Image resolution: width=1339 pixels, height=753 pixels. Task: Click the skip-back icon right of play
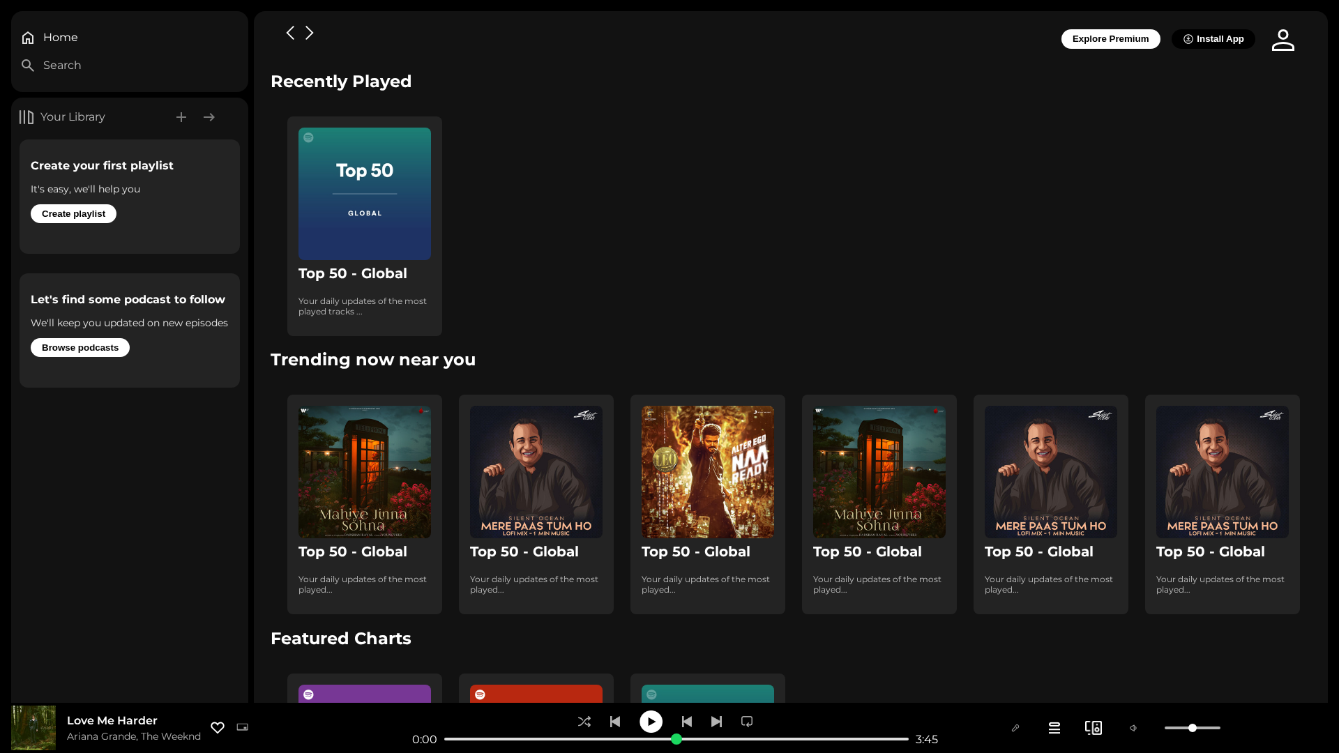pyautogui.click(x=687, y=722)
